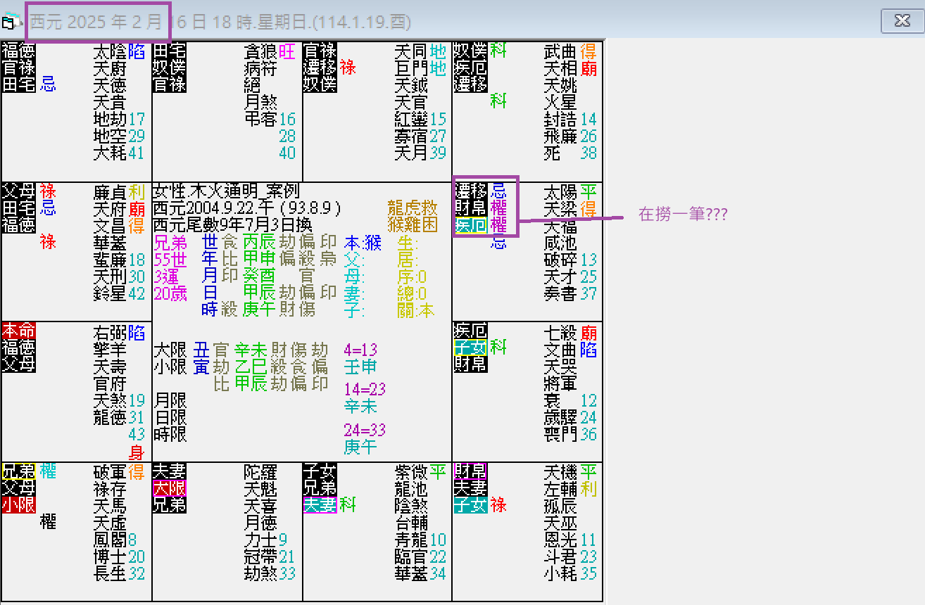
Task: Click the cyan 子女 tag beside 科 marker
Action: click(469, 347)
